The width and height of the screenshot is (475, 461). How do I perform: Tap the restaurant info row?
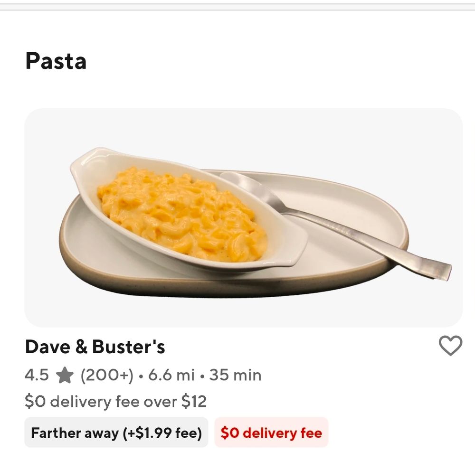(142, 375)
